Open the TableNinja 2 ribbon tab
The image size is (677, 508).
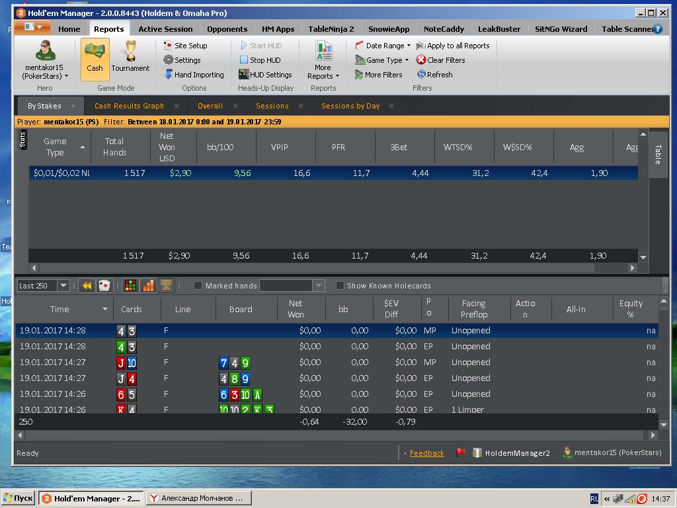[331, 29]
